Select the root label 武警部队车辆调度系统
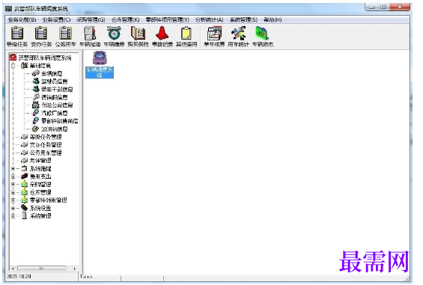The height and width of the screenshot is (285, 423). point(45,58)
